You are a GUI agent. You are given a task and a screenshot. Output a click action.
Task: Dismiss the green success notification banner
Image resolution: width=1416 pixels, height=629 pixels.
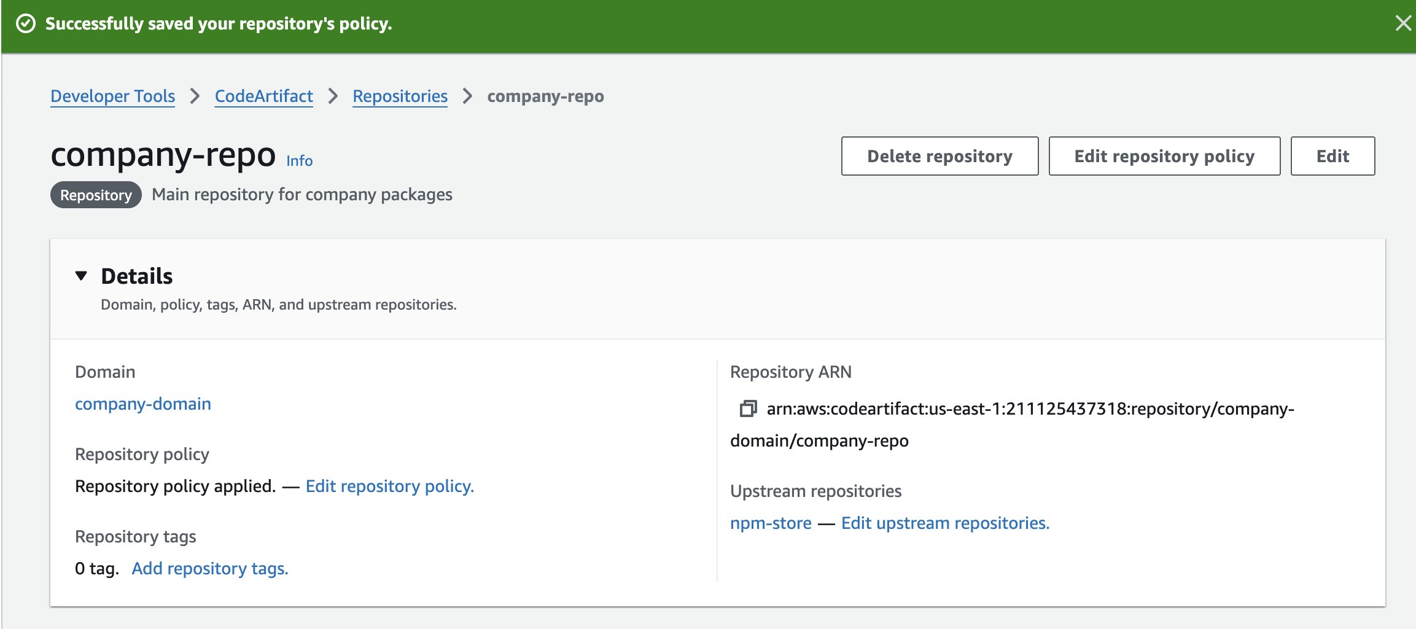click(1402, 23)
